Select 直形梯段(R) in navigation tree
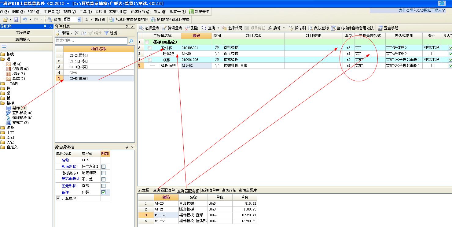452x227 pixels. (22, 113)
